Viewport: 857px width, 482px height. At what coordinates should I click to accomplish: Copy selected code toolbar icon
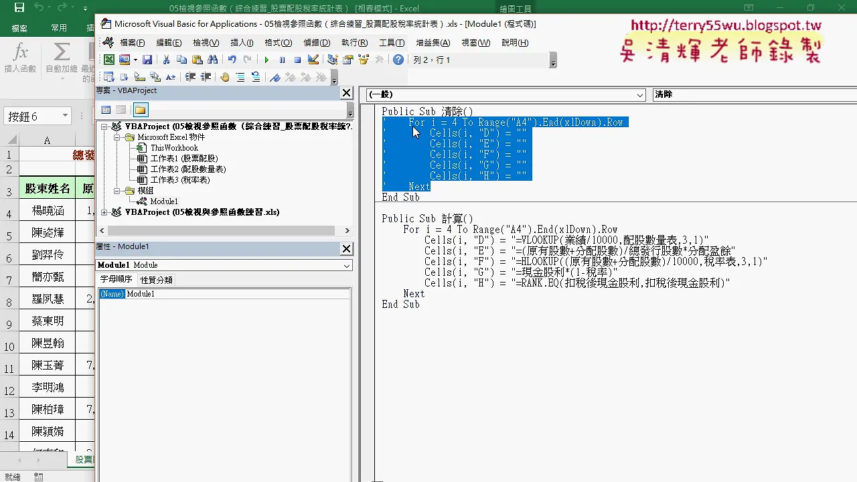181,60
